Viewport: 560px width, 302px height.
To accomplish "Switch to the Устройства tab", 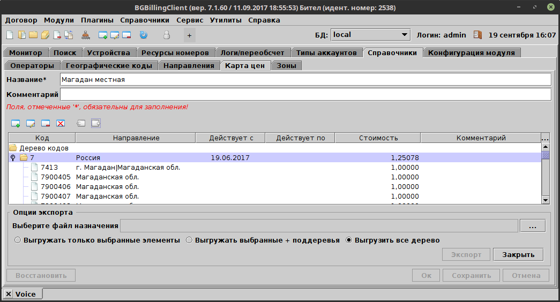I will pyautogui.click(x=109, y=53).
